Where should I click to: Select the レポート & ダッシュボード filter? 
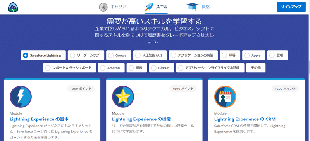coord(70,68)
